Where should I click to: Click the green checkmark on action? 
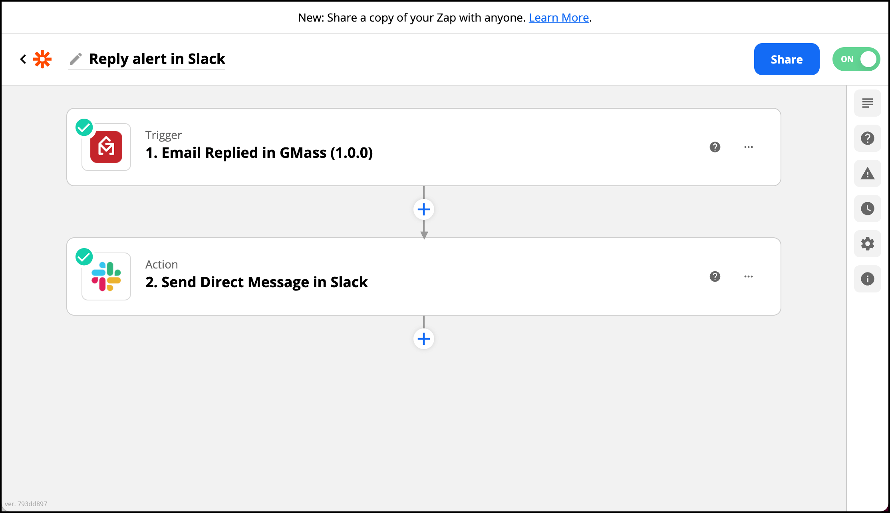pyautogui.click(x=85, y=256)
